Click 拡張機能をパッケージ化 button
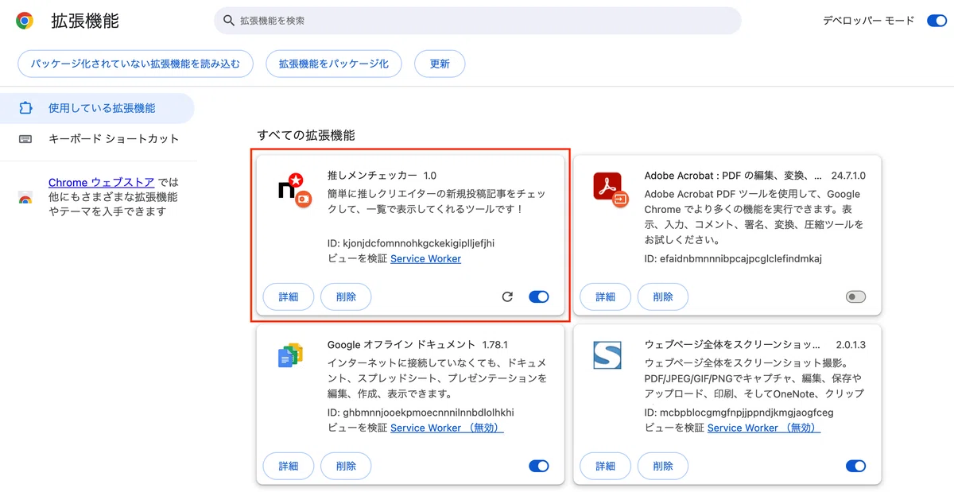Viewport: 954px width, 492px height. tap(334, 64)
